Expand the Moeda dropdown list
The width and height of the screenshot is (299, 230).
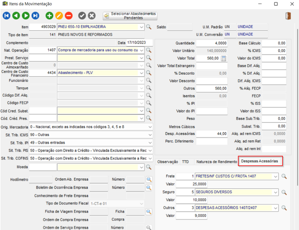(141, 167)
